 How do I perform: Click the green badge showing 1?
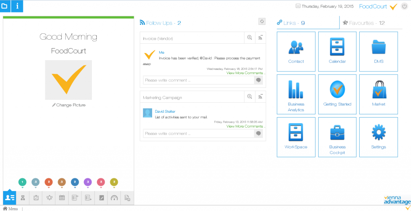[x=22, y=182]
